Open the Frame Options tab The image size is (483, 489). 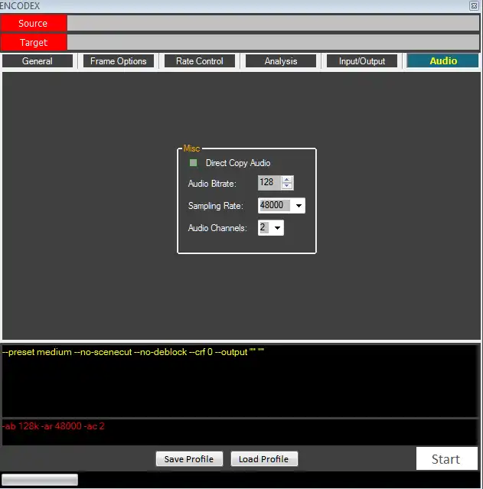pos(119,61)
